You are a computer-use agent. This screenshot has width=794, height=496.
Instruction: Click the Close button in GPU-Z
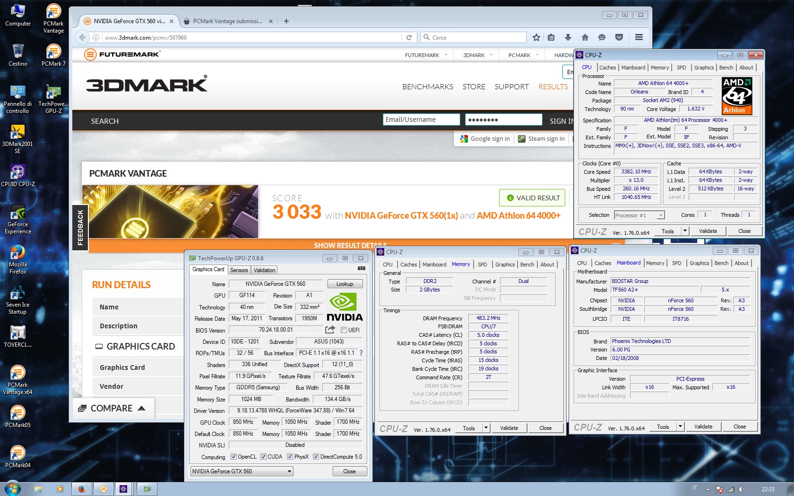[349, 471]
